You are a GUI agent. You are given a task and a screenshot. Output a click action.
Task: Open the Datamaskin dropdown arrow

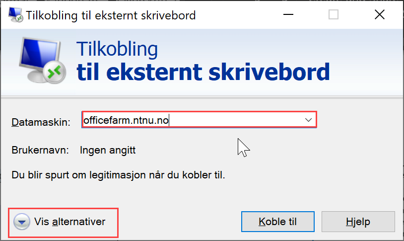(x=308, y=120)
